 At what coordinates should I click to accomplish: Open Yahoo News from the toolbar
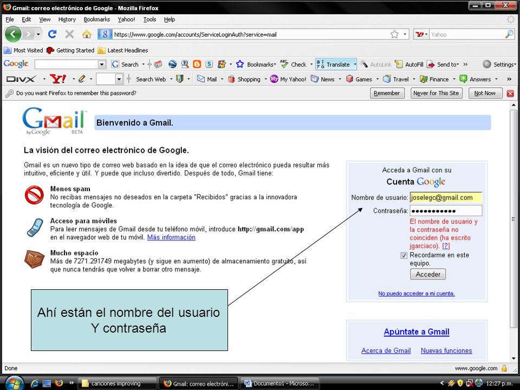click(323, 79)
